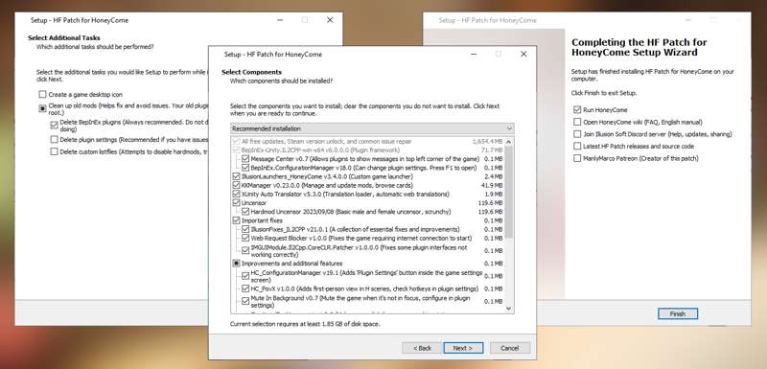The image size is (767, 369).
Task: Toggle XUnity Auto Translator v5.3.0 checkbox
Action: point(236,194)
